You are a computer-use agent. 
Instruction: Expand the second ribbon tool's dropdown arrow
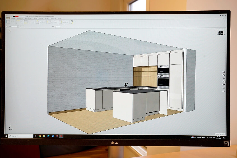click(x=22, y=22)
